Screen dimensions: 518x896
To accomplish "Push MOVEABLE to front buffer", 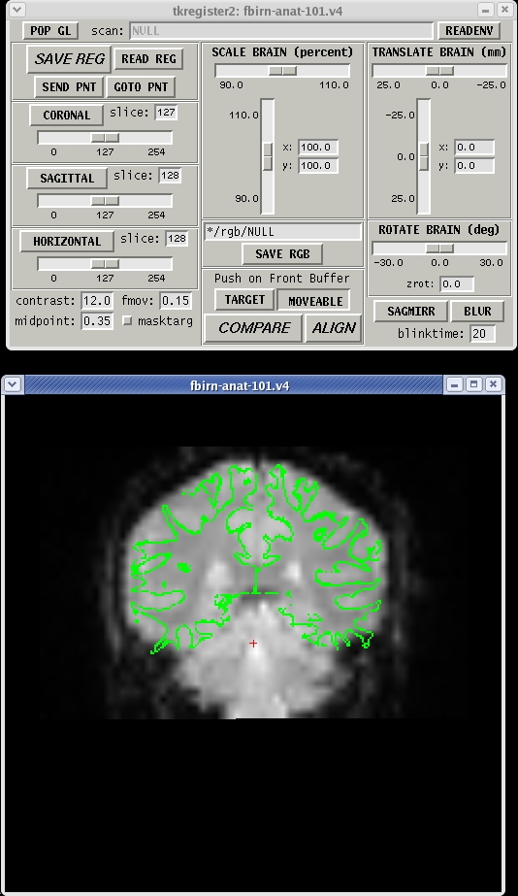I will (314, 301).
